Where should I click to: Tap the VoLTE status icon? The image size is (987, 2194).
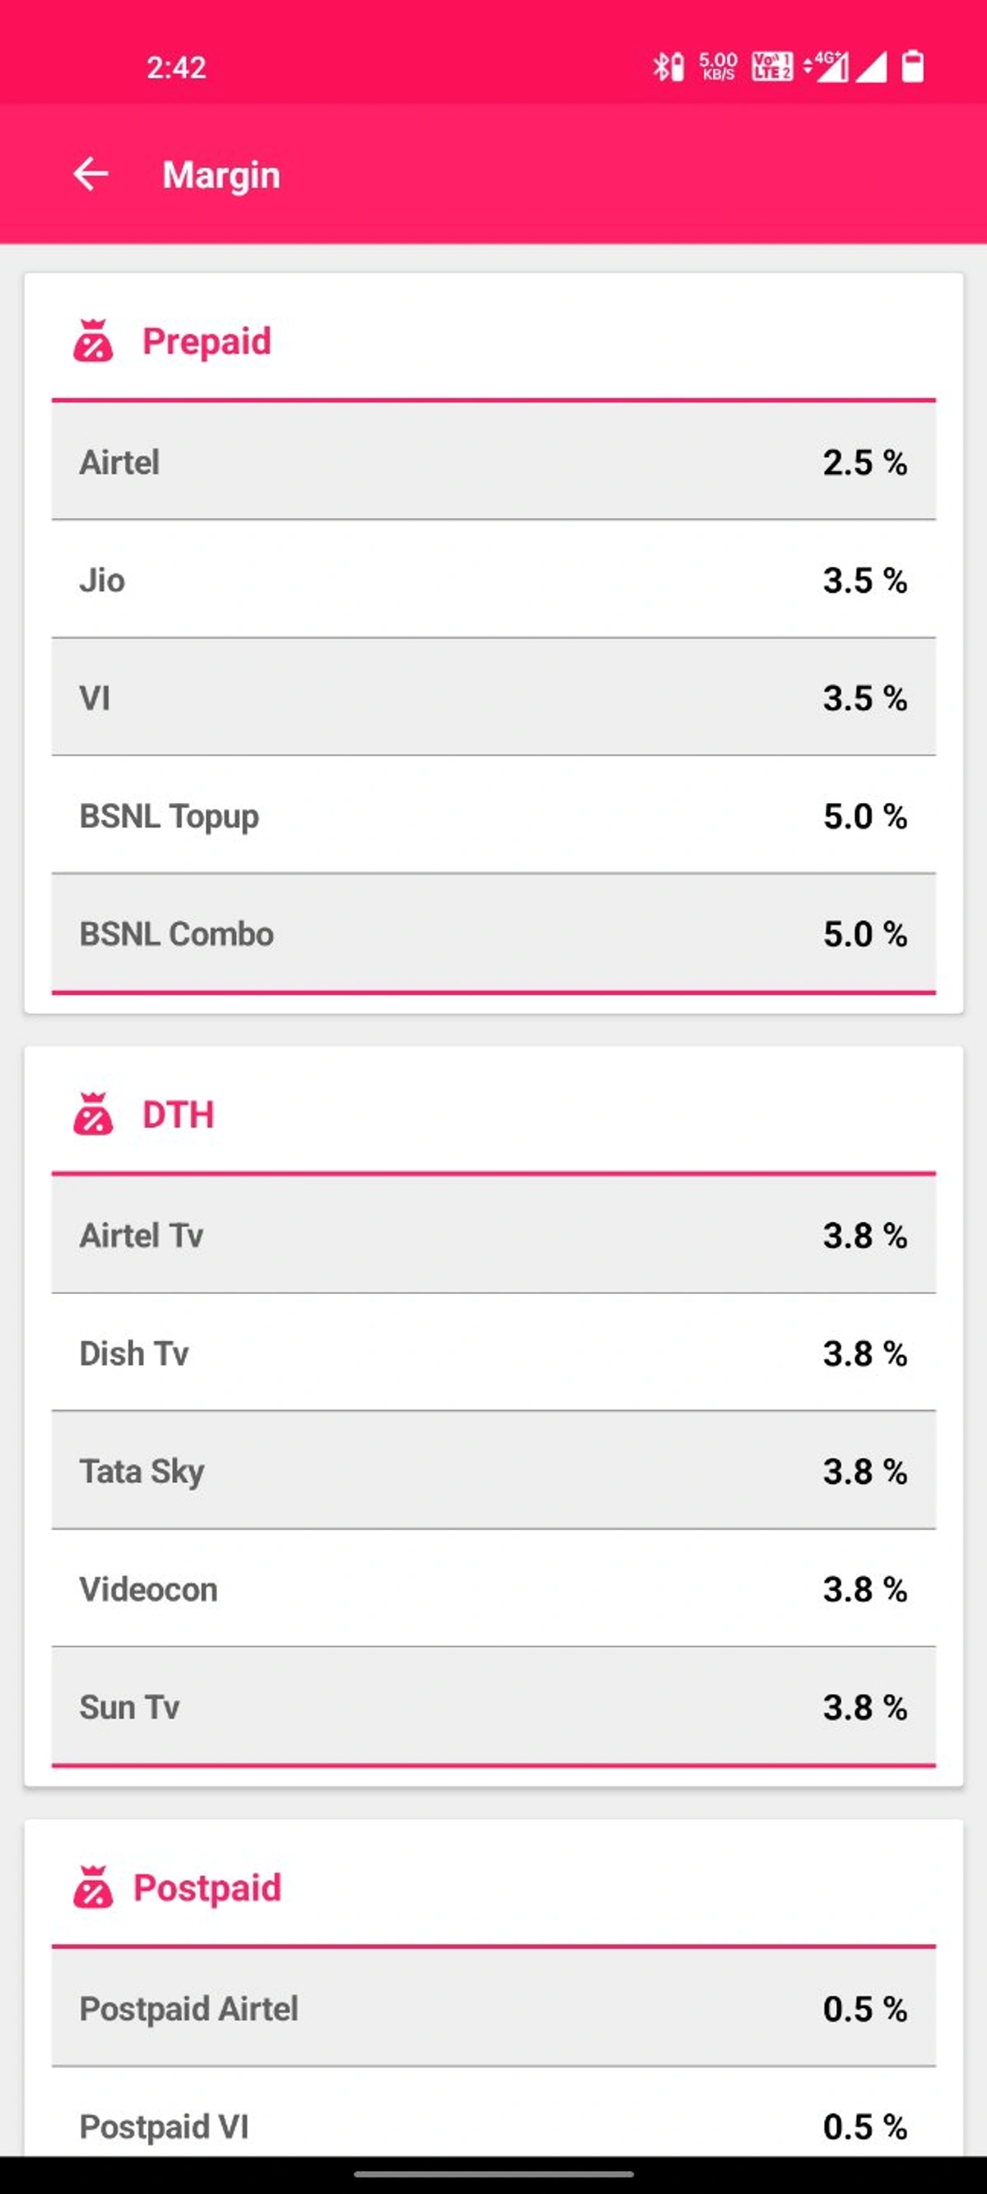pyautogui.click(x=772, y=67)
